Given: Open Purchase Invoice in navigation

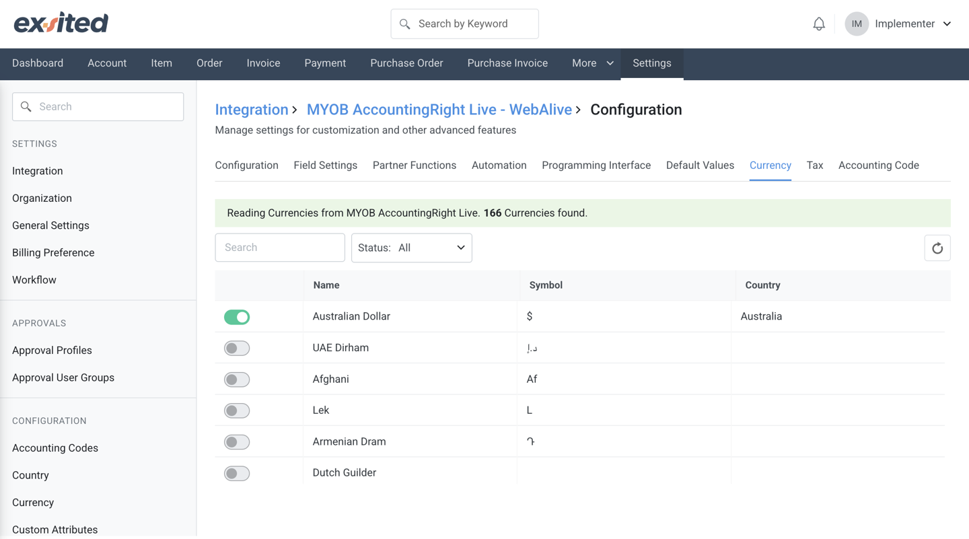Looking at the screenshot, I should click(x=507, y=63).
